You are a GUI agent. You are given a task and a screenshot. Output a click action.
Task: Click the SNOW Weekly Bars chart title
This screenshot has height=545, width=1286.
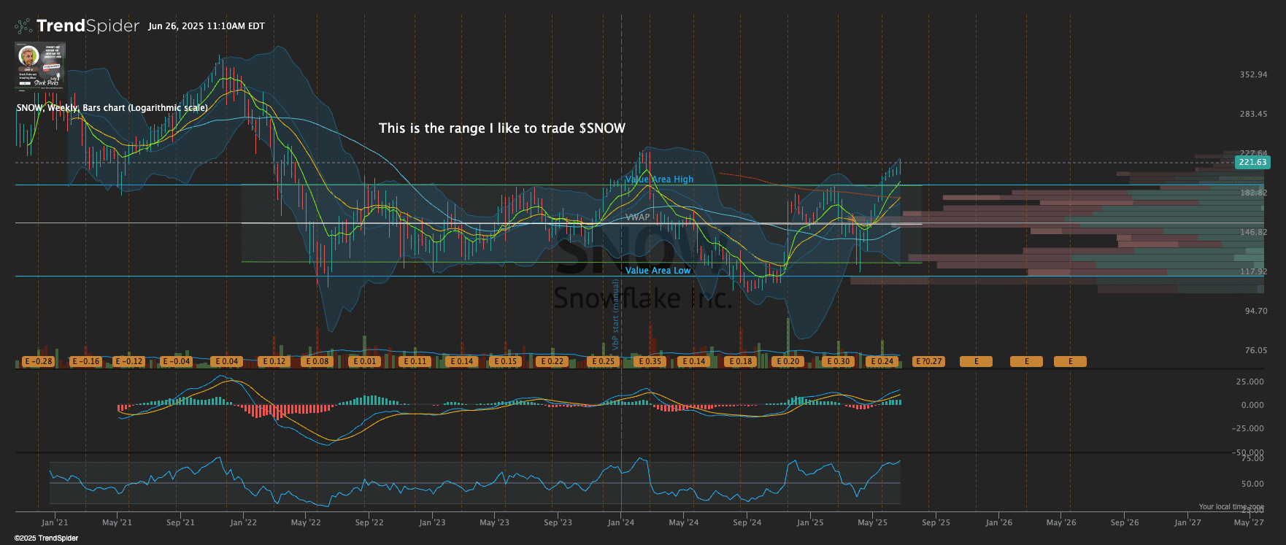112,108
